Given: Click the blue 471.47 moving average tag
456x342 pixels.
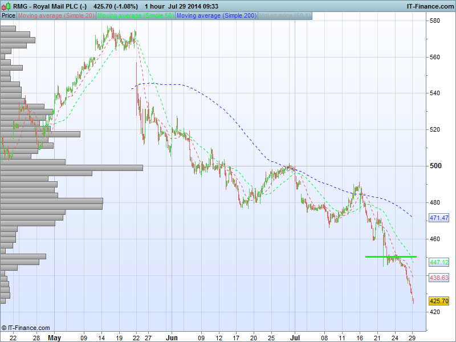Looking at the screenshot, I should click(x=438, y=218).
